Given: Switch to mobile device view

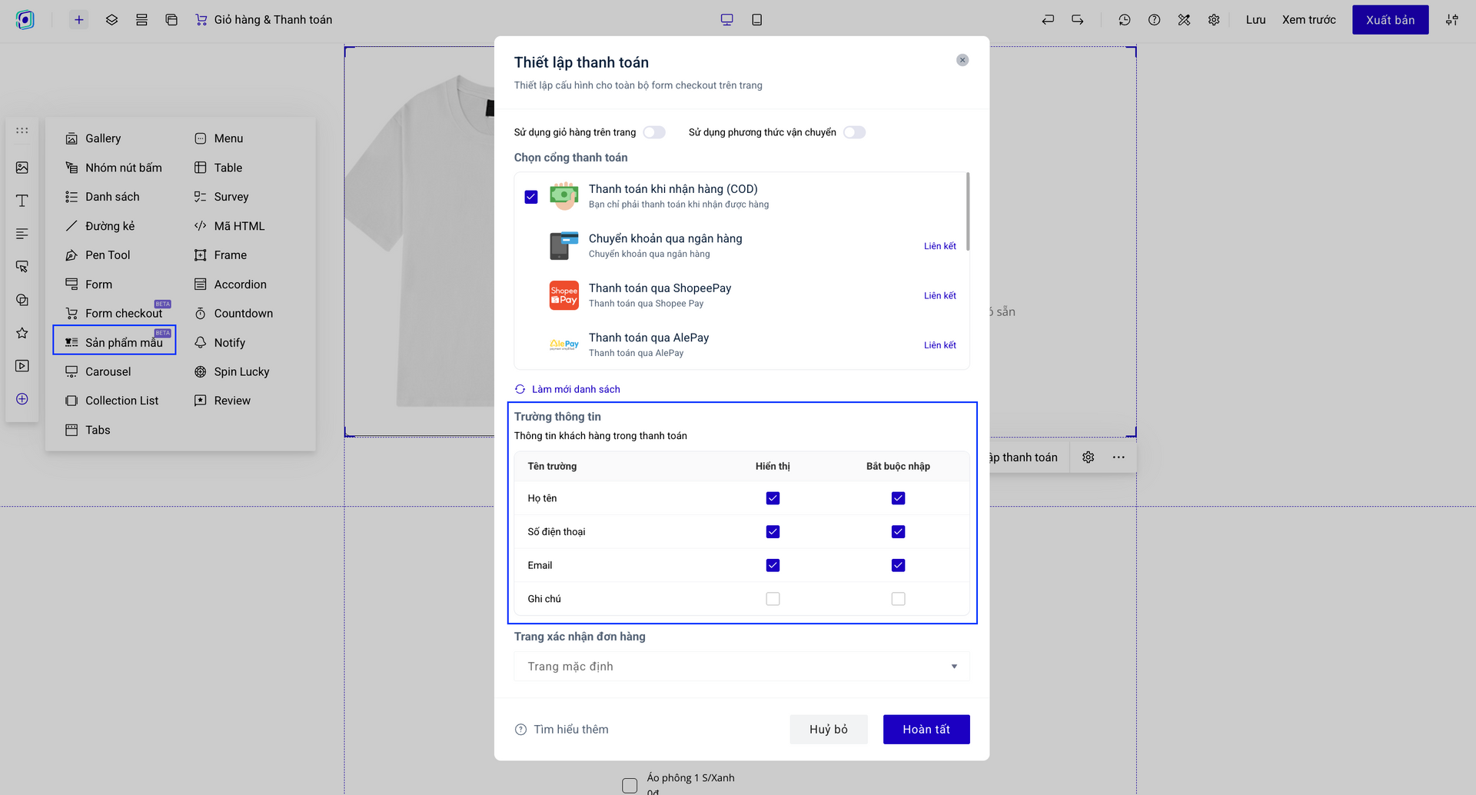Looking at the screenshot, I should coord(756,20).
